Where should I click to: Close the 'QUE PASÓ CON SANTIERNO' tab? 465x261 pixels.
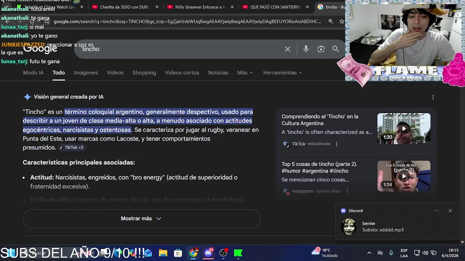click(307, 7)
